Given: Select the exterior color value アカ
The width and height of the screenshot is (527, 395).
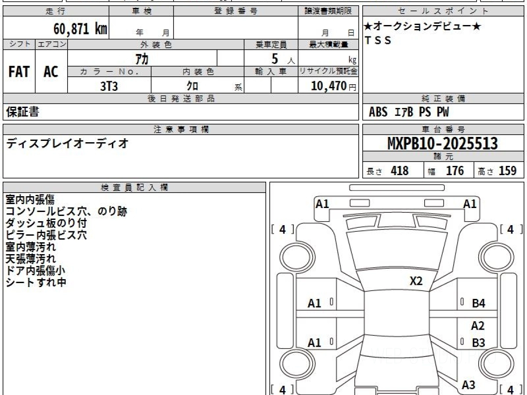Looking at the screenshot, I should (x=142, y=58).
